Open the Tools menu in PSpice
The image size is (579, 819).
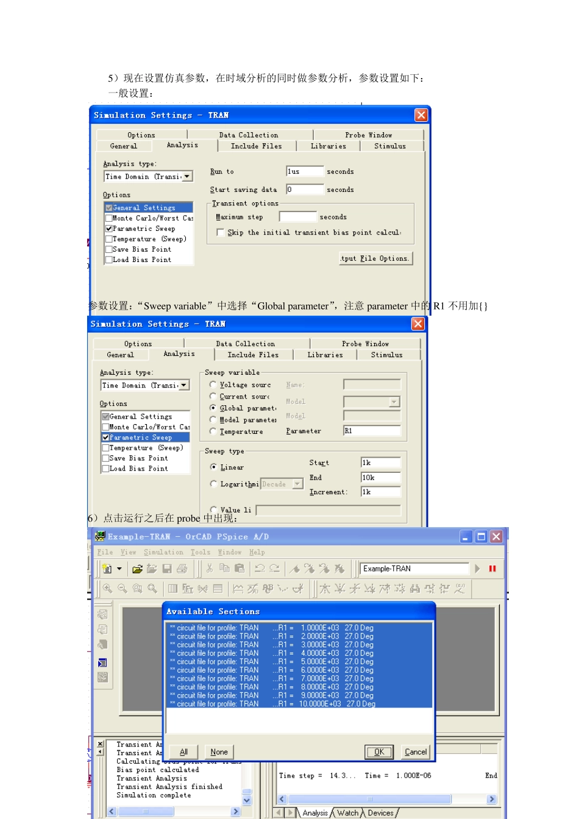pos(201,552)
